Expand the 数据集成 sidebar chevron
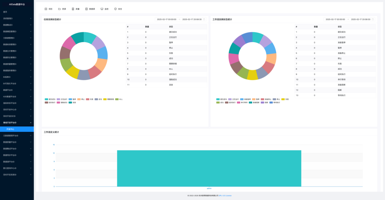The height and width of the screenshot is (200, 385). pyautogui.click(x=31, y=25)
